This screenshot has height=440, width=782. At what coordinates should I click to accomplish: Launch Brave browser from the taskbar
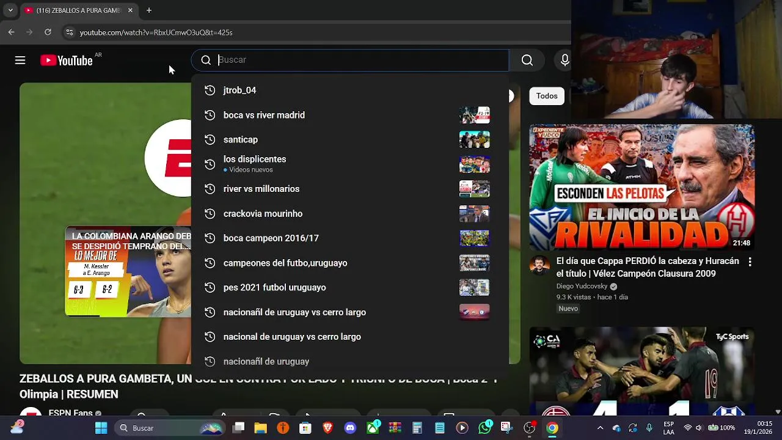coord(327,428)
